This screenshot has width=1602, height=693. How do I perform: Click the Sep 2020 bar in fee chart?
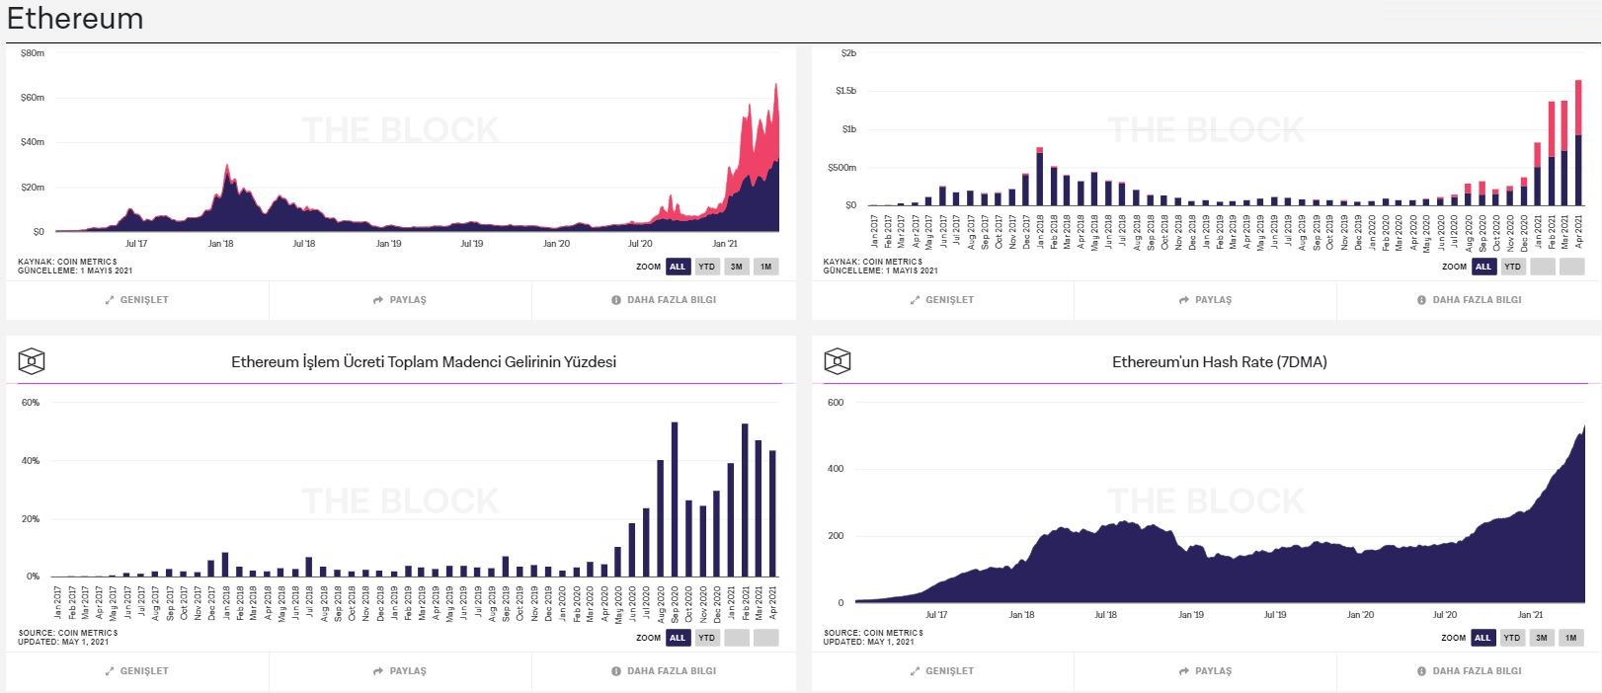(675, 500)
